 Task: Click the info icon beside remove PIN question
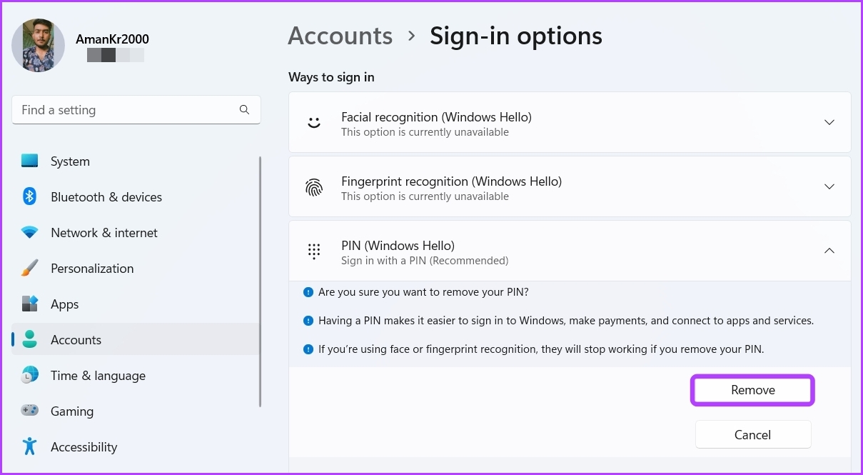pos(308,292)
